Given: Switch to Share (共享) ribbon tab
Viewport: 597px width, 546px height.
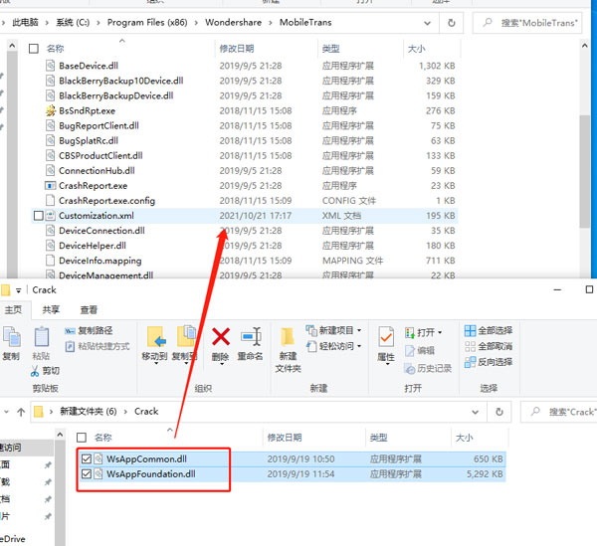Looking at the screenshot, I should tap(51, 310).
